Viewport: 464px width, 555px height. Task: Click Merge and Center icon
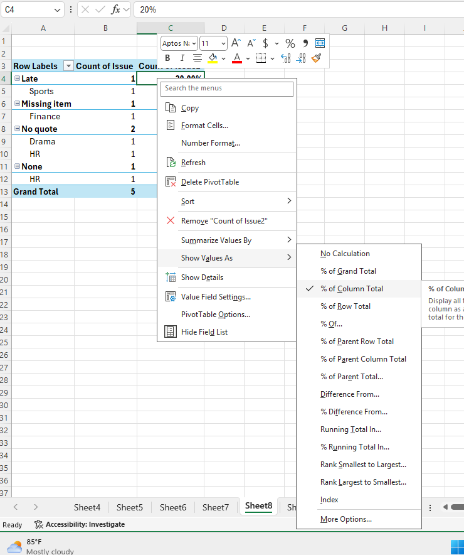coord(320,43)
